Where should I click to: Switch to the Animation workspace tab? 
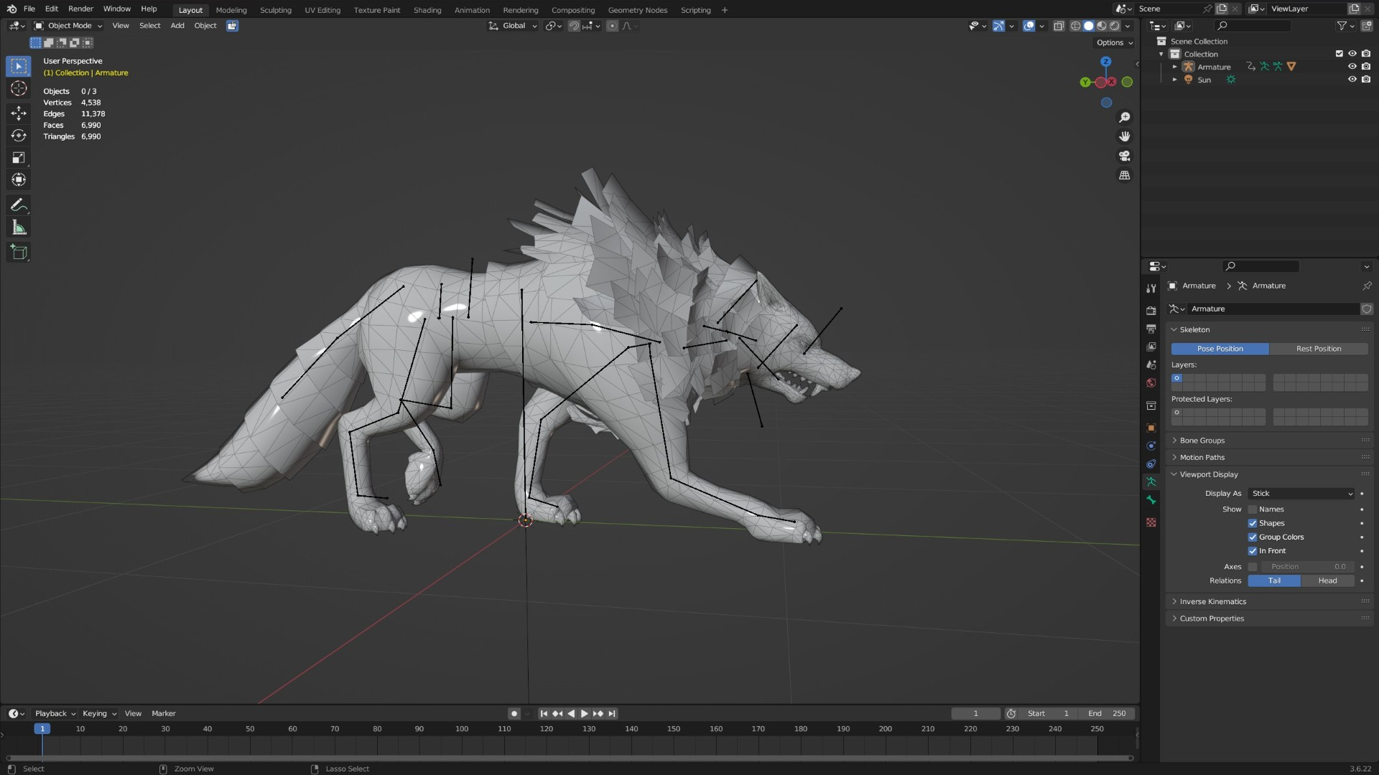(x=472, y=10)
